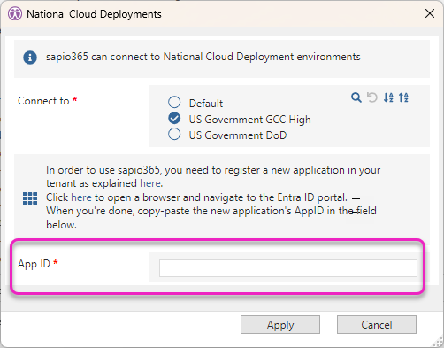
Task: Click the National Cloud Deployments title bar text
Action: [94, 14]
